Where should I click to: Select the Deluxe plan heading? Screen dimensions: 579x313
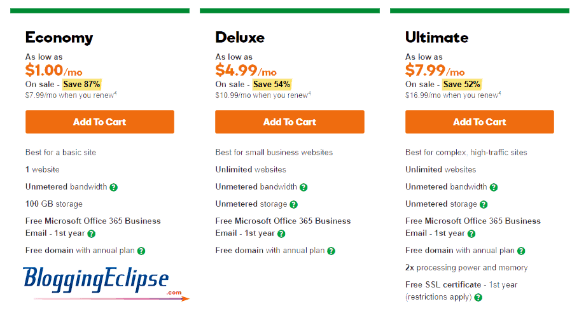click(x=240, y=38)
